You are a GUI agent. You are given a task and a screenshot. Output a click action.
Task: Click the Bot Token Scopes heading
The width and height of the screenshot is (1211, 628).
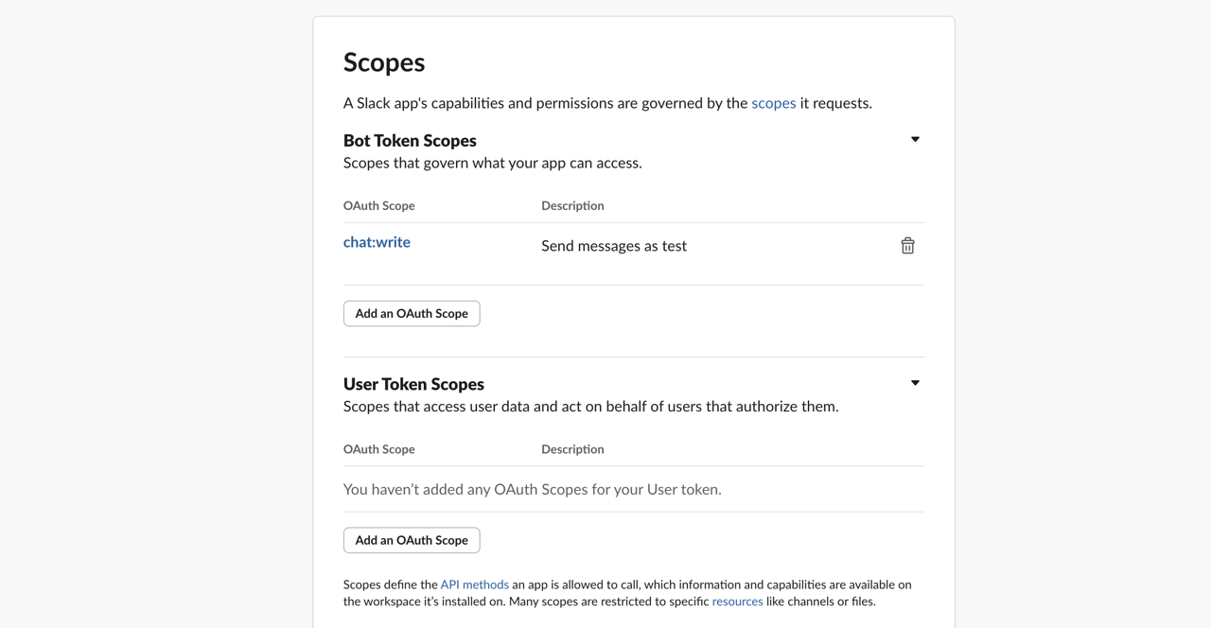[x=410, y=140]
